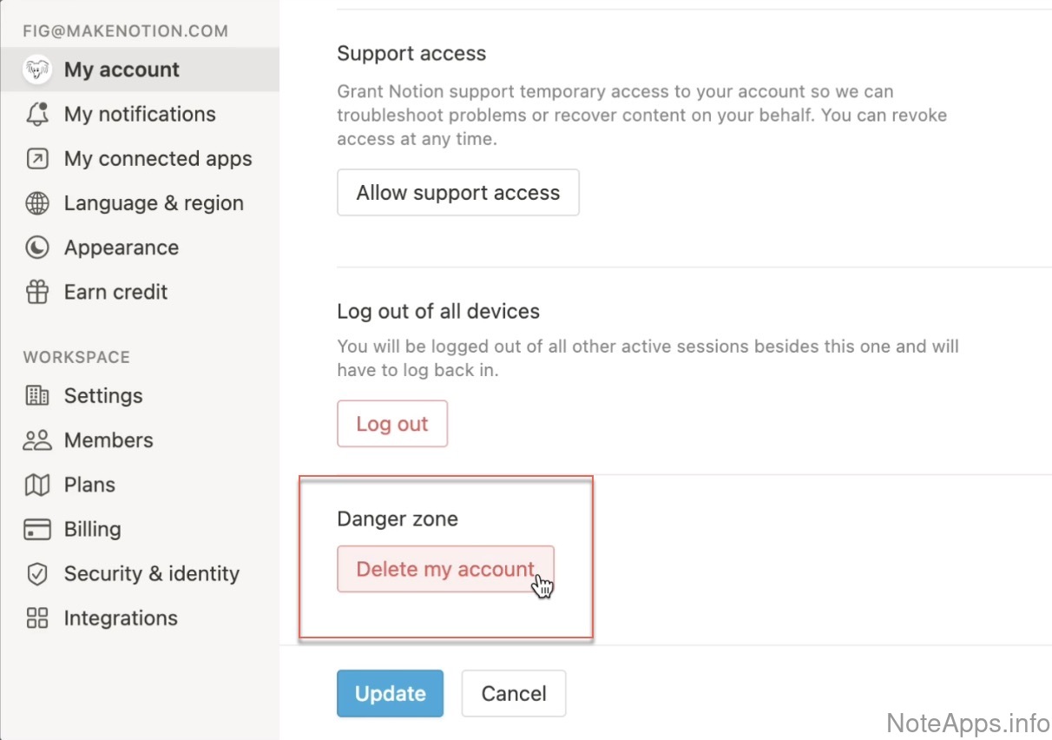Open My notifications settings
This screenshot has height=740, width=1052.
140,115
